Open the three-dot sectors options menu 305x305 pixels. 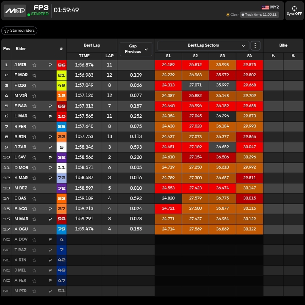point(255,45)
